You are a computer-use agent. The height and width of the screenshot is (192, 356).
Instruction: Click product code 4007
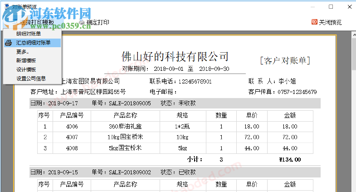[x=72, y=137]
